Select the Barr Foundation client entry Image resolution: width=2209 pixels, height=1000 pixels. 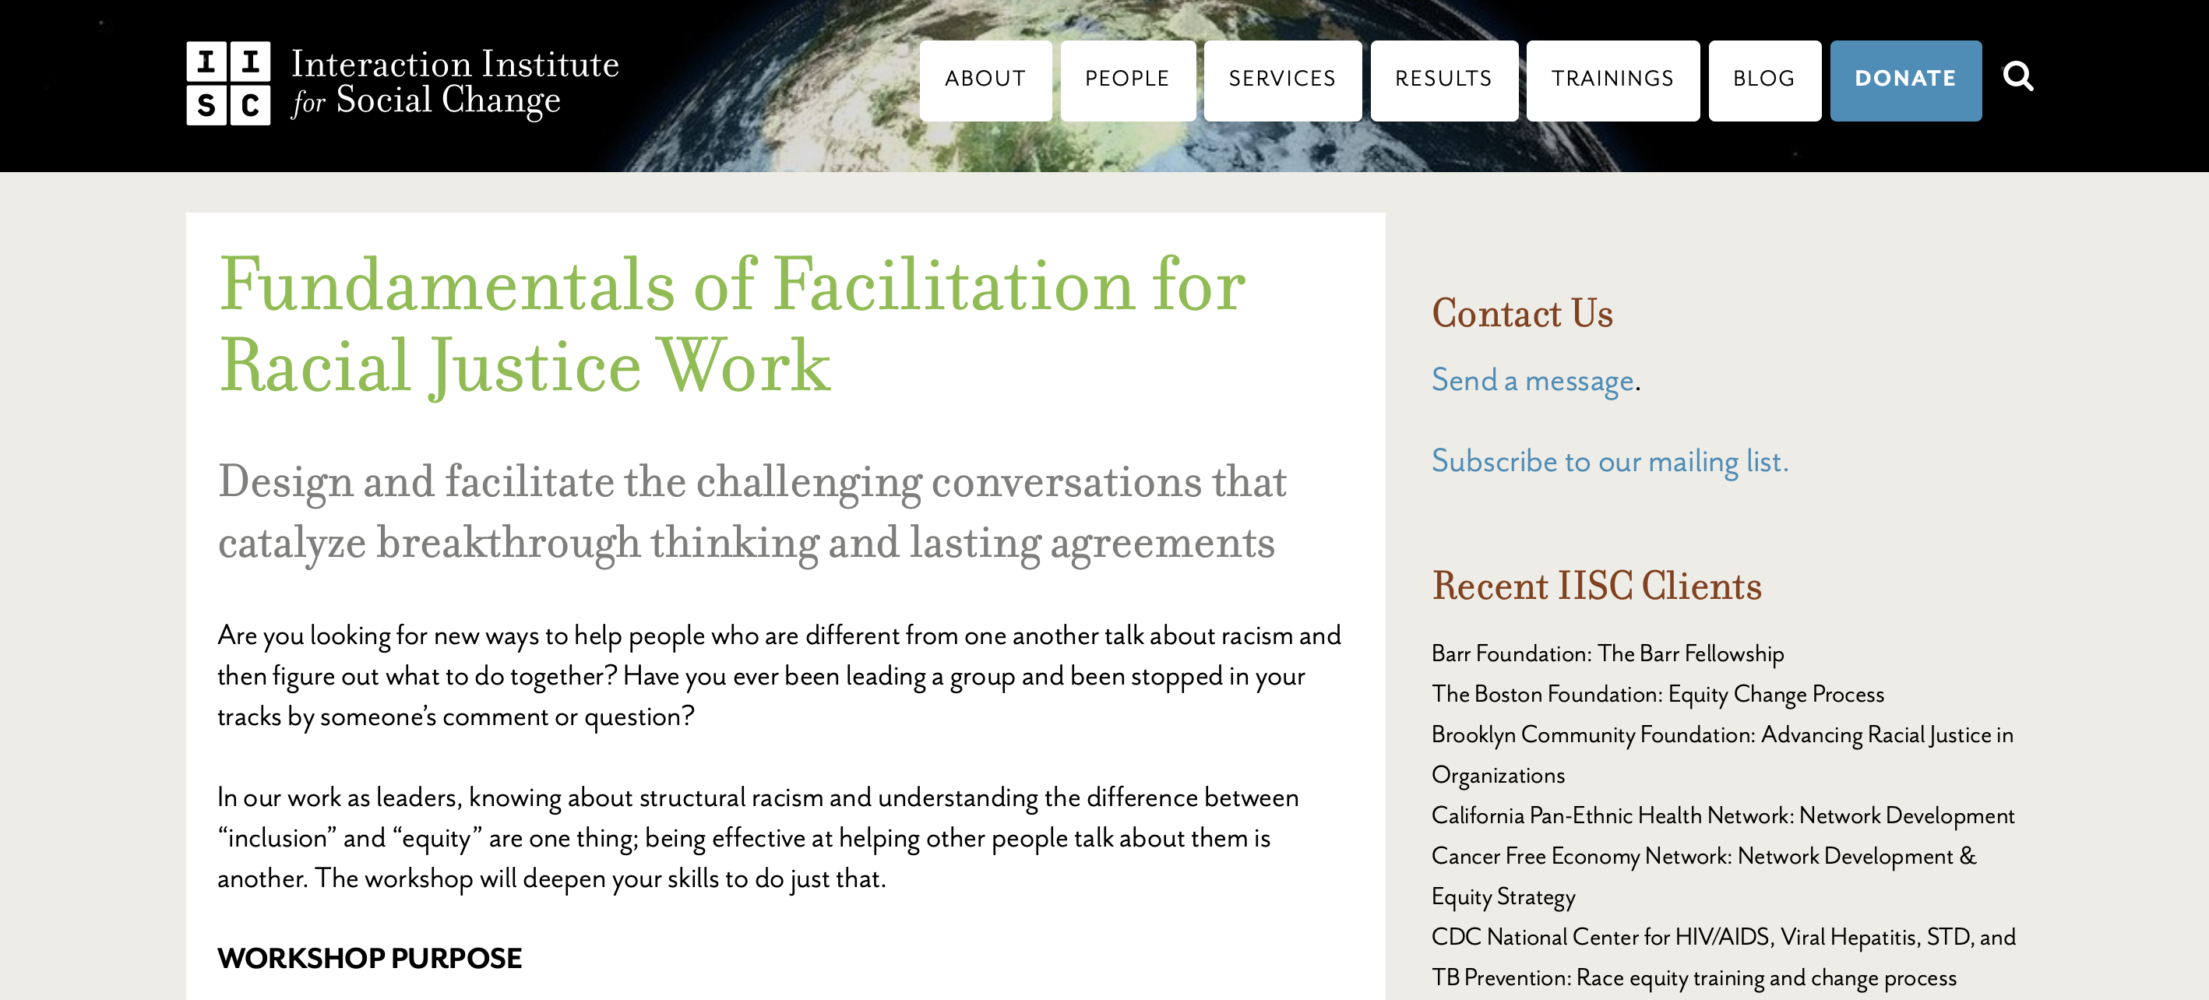tap(1608, 653)
